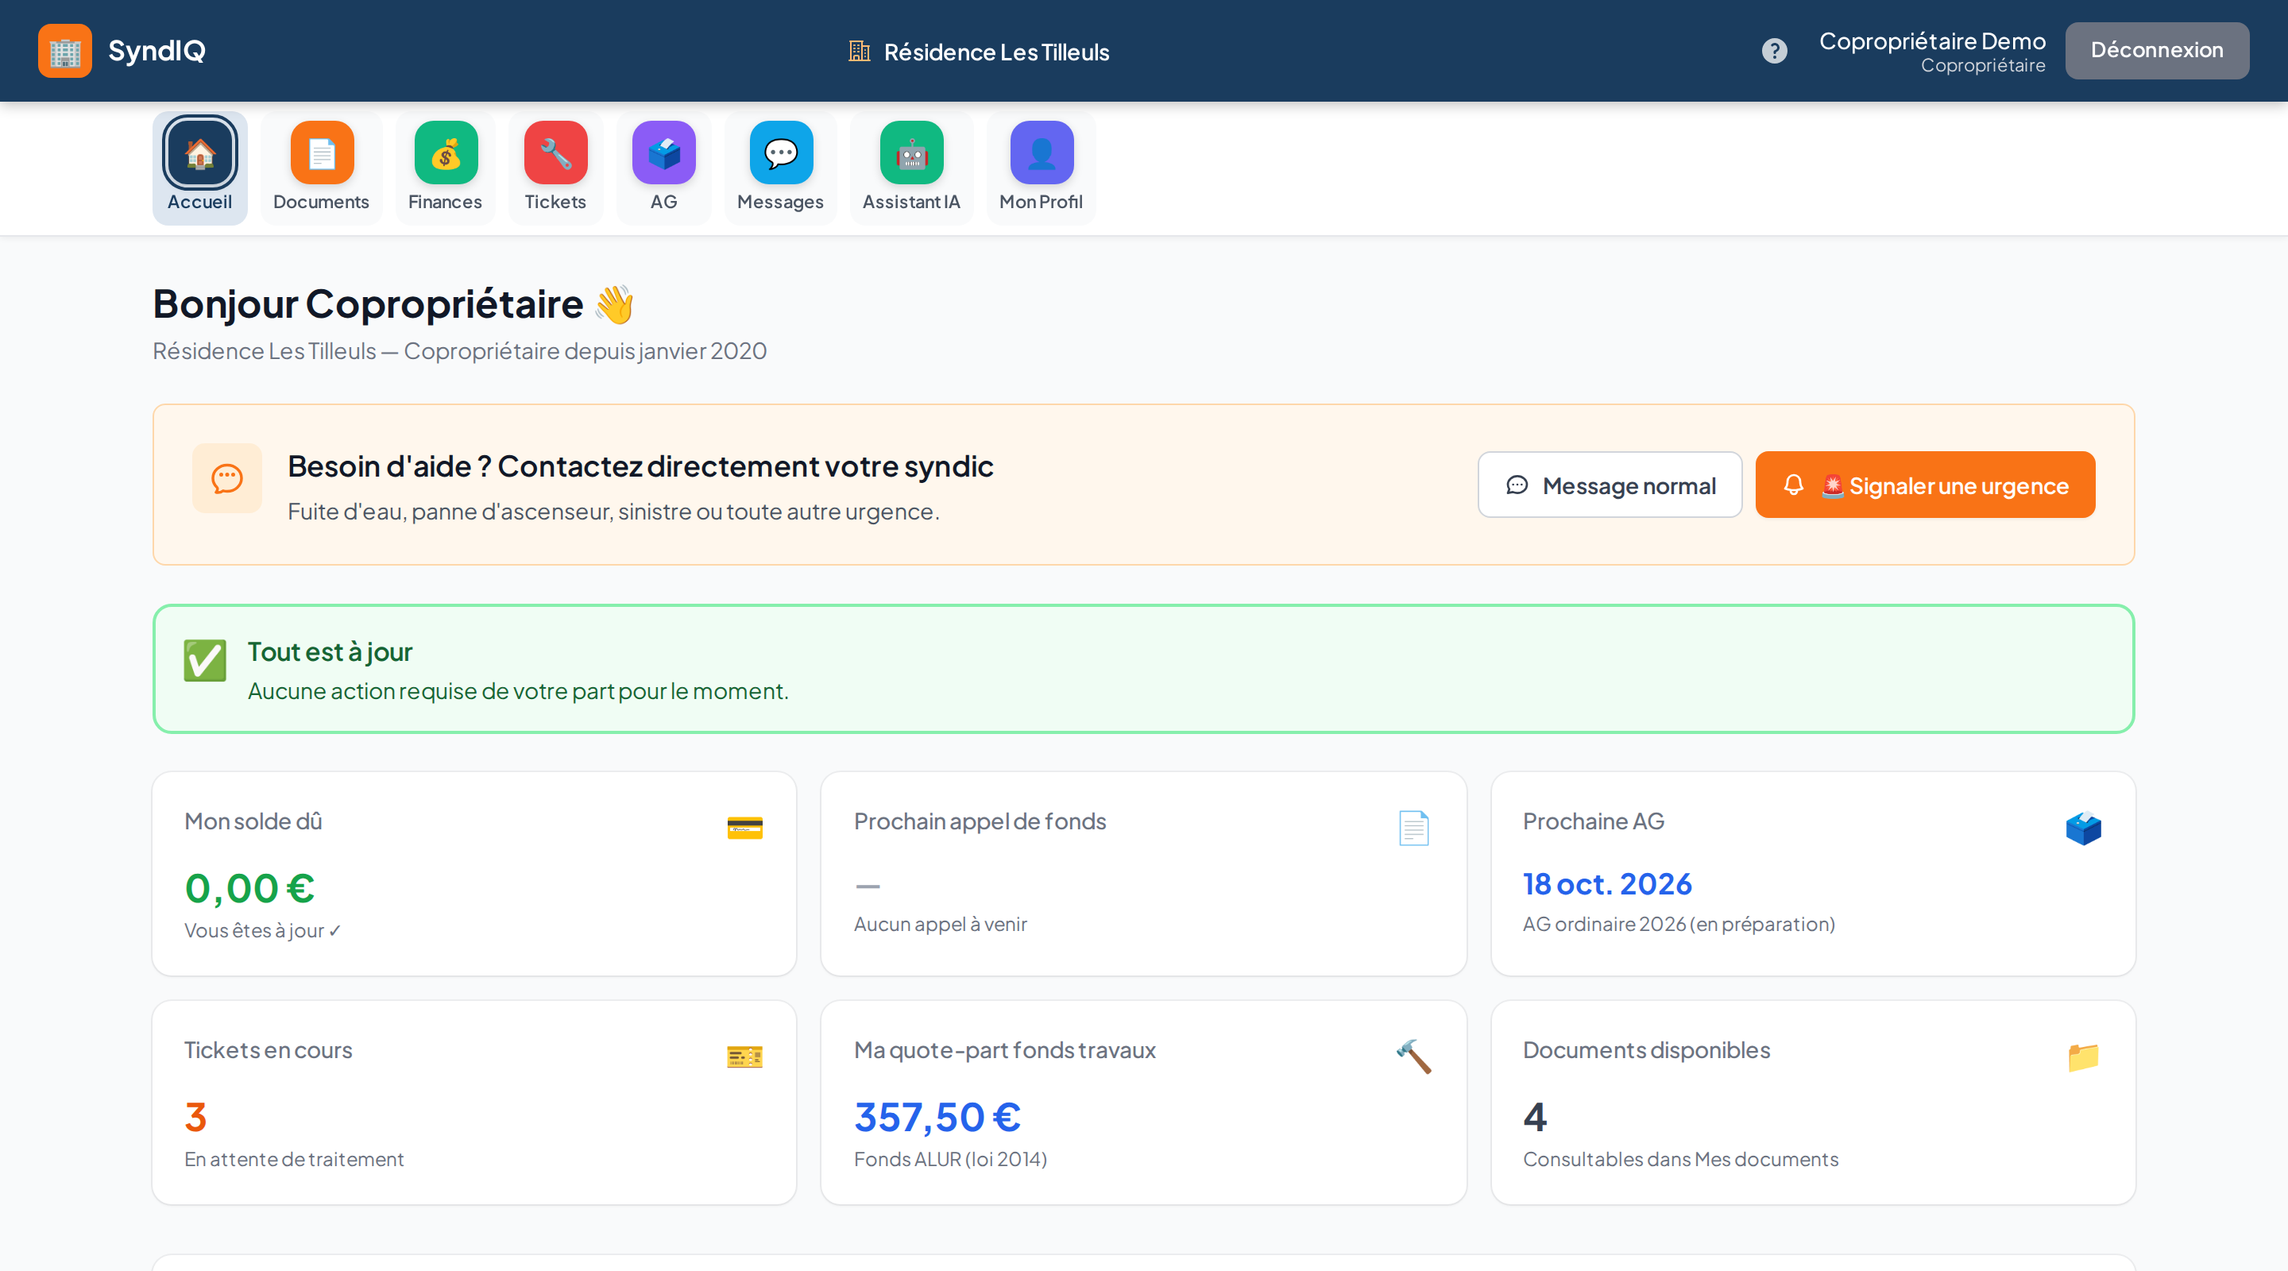Go to the Finances tab label
2288x1271 pixels.
point(445,202)
